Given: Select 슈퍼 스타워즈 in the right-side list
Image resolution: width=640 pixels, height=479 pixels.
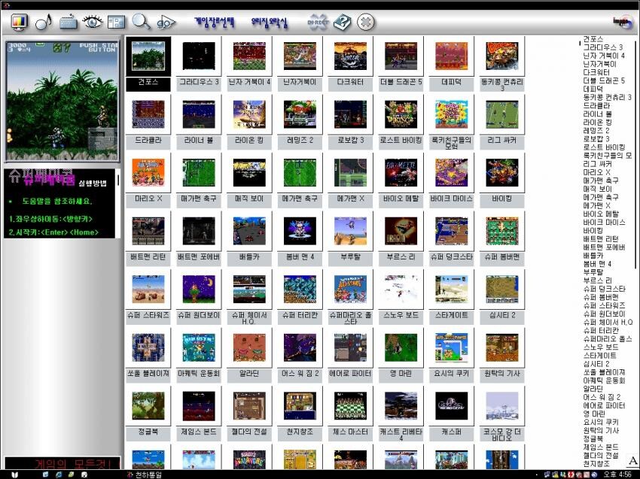Looking at the screenshot, I should (604, 305).
